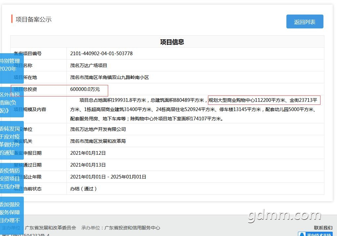Open the 委转发国 于应对疫 side notice
337x236 pixels.
tap(12, 140)
